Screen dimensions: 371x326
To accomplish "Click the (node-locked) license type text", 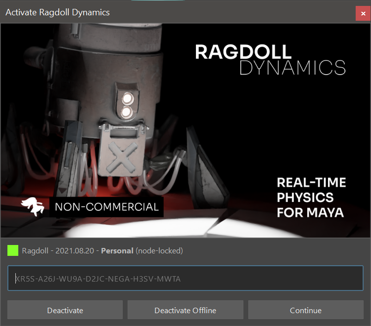I will 159,250.
